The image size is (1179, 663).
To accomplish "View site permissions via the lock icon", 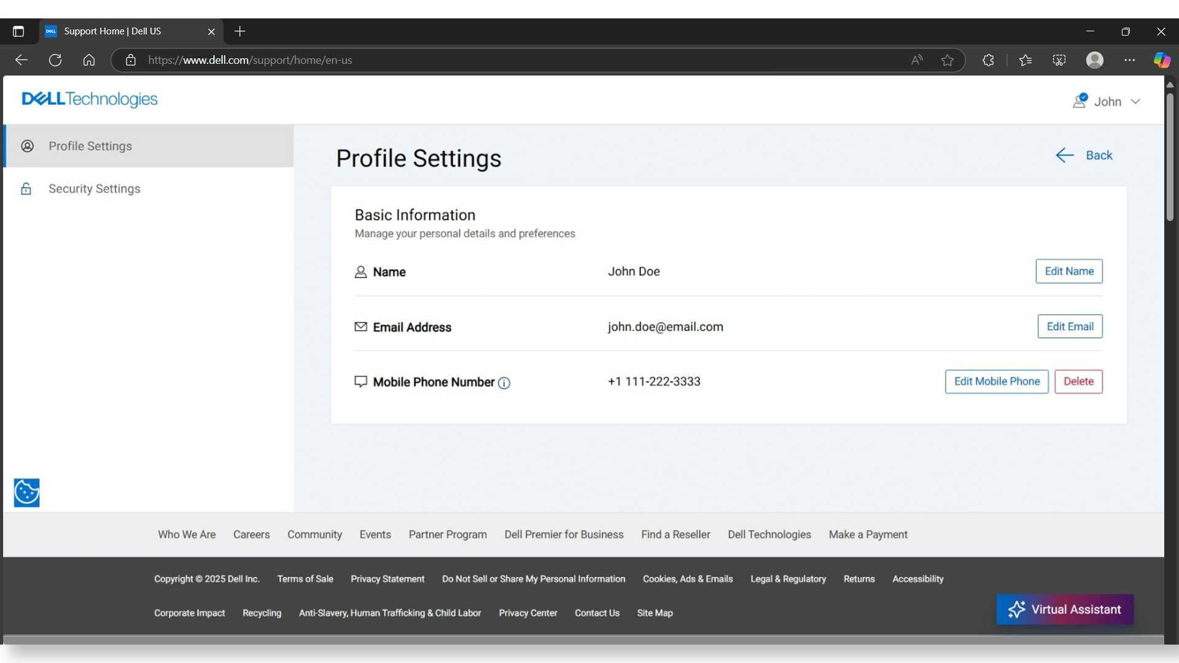I will coord(130,60).
